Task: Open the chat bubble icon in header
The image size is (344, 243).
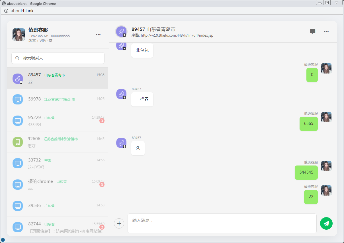Action: (312, 32)
